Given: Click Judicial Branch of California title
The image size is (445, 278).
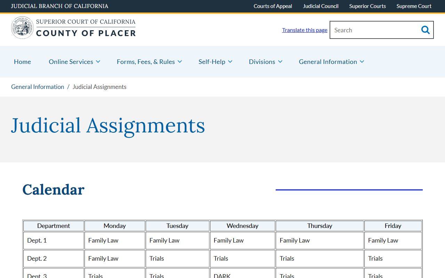Looking at the screenshot, I should click(x=59, y=6).
